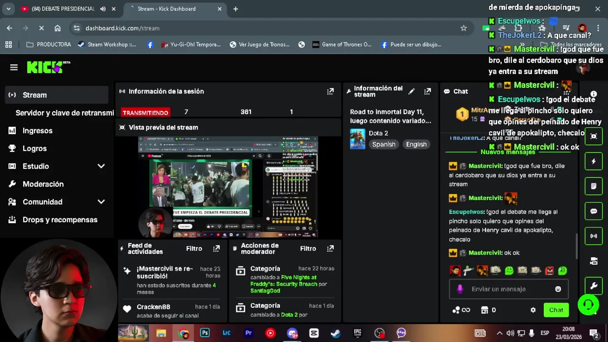
Task: Select Stream in the sidebar
Action: pyautogui.click(x=57, y=95)
